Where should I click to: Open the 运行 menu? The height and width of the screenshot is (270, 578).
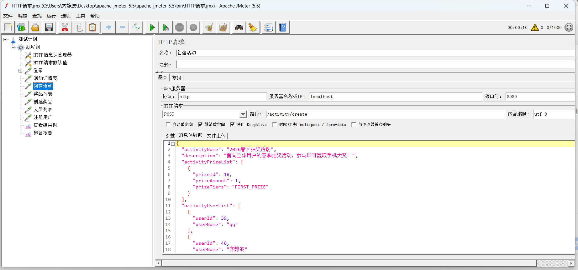(x=51, y=16)
